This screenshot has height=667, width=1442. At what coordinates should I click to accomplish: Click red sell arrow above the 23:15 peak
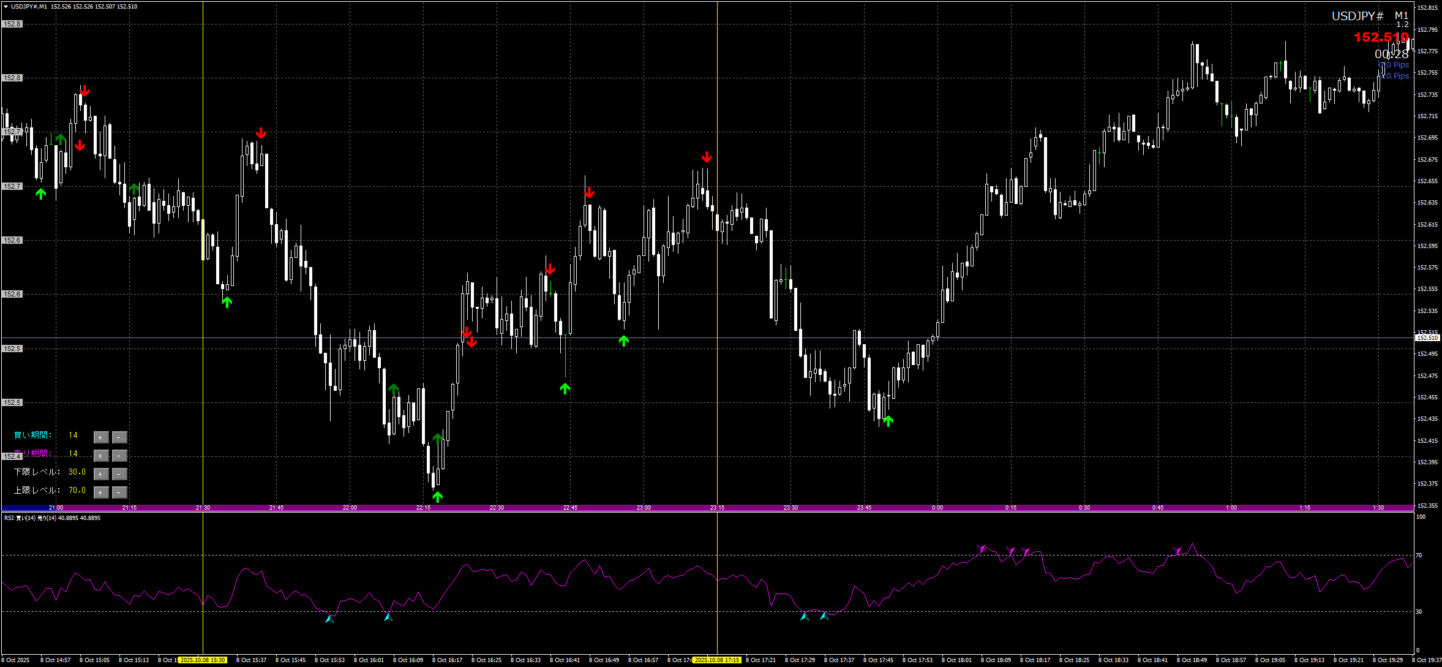[x=707, y=157]
